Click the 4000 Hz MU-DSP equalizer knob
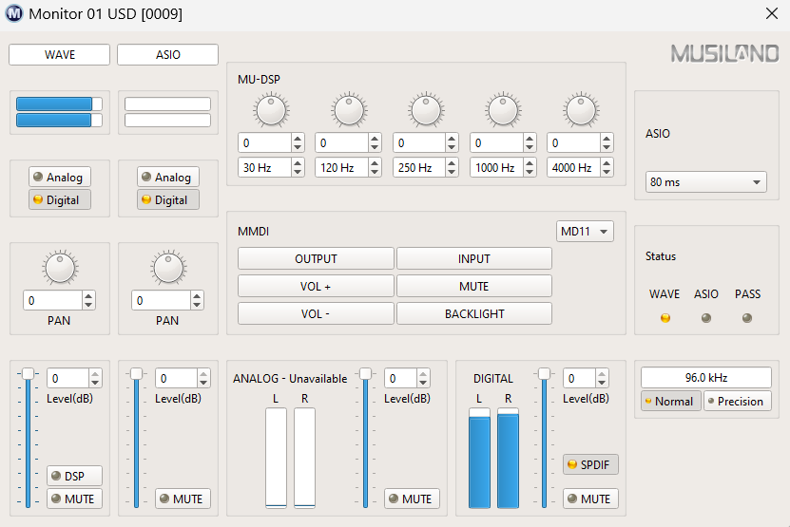790x527 pixels. coord(581,110)
